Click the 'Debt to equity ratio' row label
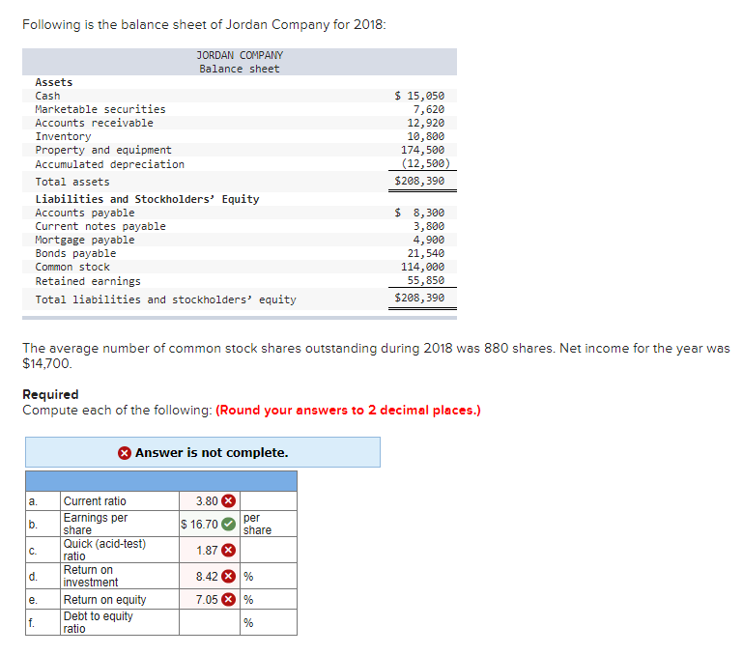The height and width of the screenshot is (655, 743). point(99,622)
